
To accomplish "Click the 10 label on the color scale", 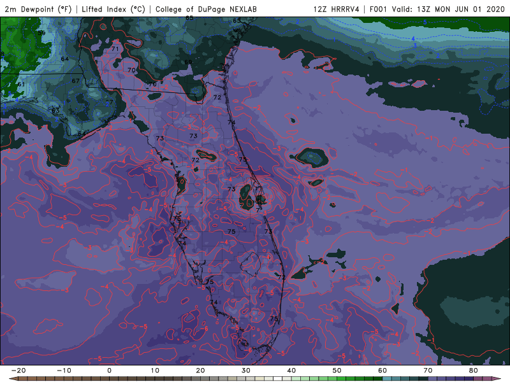I will tap(155, 371).
